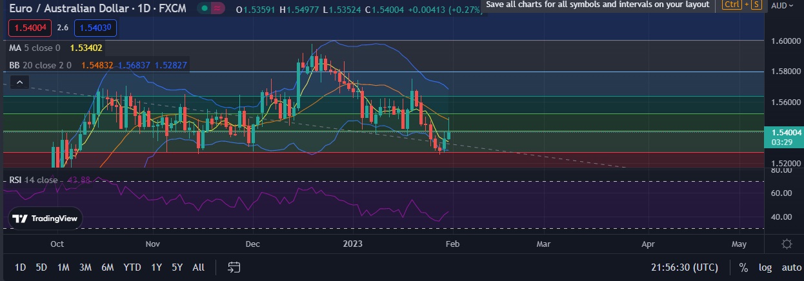This screenshot has width=804, height=281.
Task: Click the blue buy price 1.54030
Action: [95, 28]
